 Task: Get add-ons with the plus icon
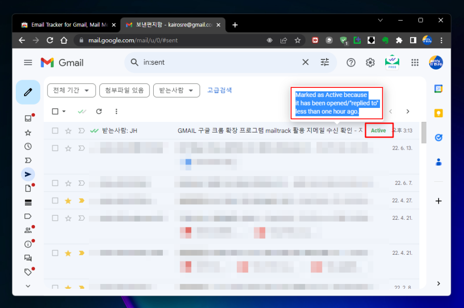click(439, 201)
